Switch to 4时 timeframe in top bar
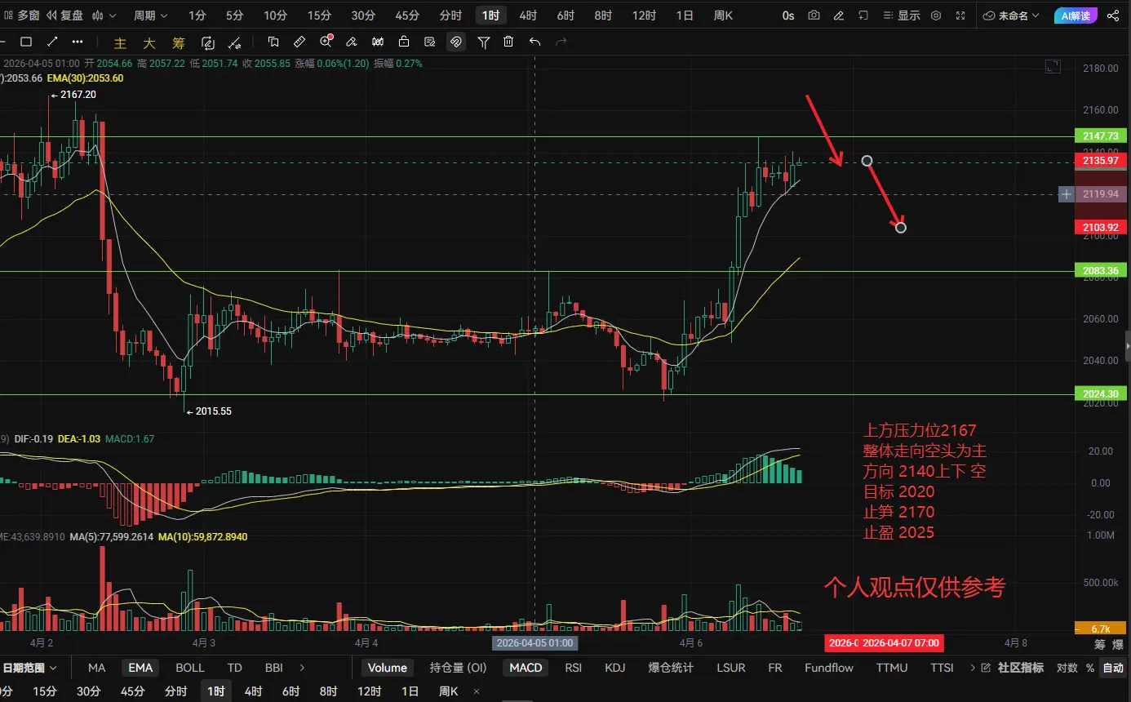 point(528,16)
